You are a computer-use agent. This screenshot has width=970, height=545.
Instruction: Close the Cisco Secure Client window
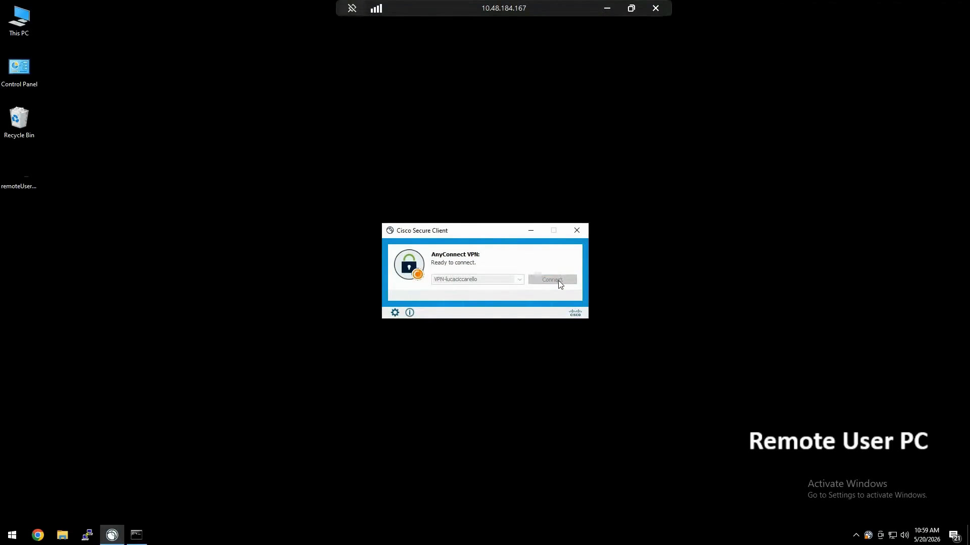(x=577, y=230)
